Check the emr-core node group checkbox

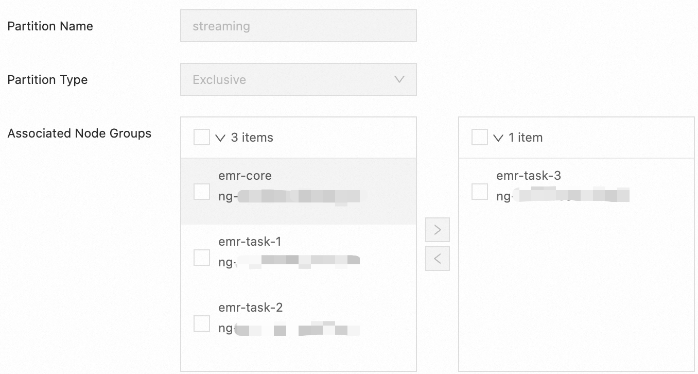coord(202,192)
